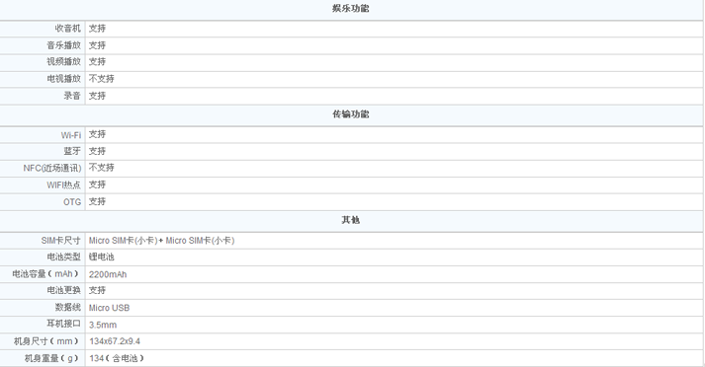
Task: Click the 134x67.2x9.4 dimensions value
Action: pyautogui.click(x=115, y=341)
